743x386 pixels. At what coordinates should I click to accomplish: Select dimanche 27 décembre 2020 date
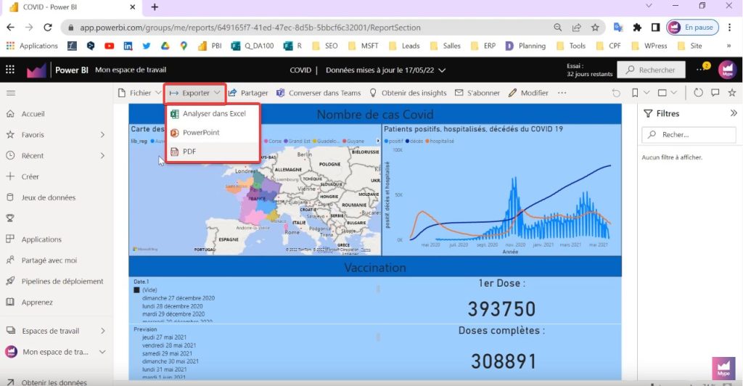click(178, 298)
